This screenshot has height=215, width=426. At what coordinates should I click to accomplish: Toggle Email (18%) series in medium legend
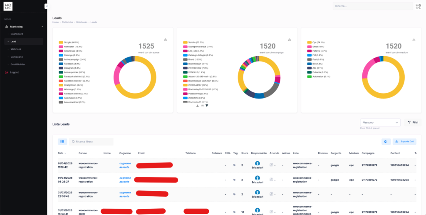[x=316, y=47]
